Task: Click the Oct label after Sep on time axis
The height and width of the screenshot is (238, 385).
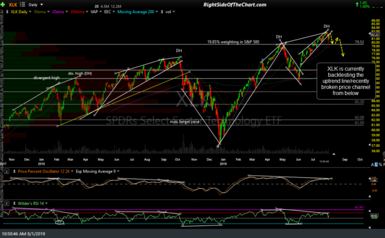Action: [360, 159]
